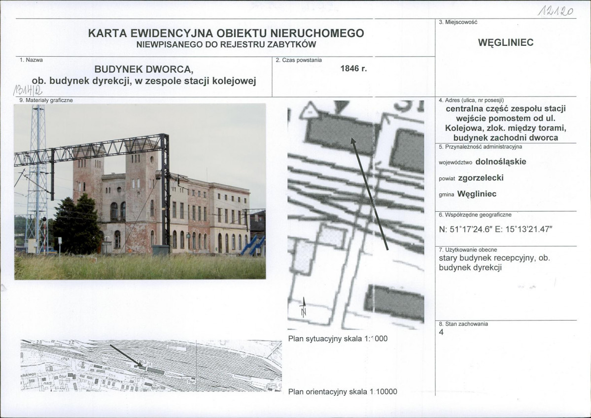Click the text 'budynek dyrekcji' under current use
The image size is (591, 418).
point(470,268)
